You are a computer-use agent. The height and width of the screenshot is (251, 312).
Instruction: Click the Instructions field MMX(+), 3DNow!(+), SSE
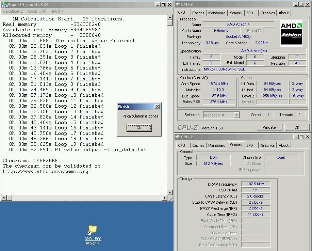(x=254, y=69)
